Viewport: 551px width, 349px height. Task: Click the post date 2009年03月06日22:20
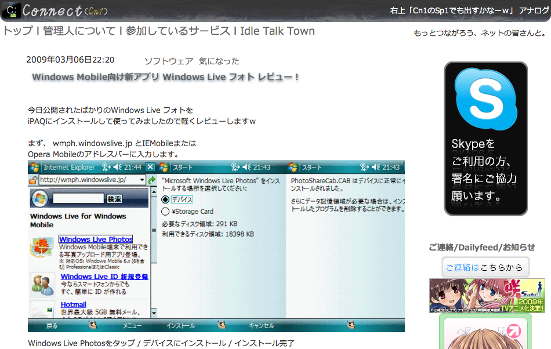pos(70,60)
